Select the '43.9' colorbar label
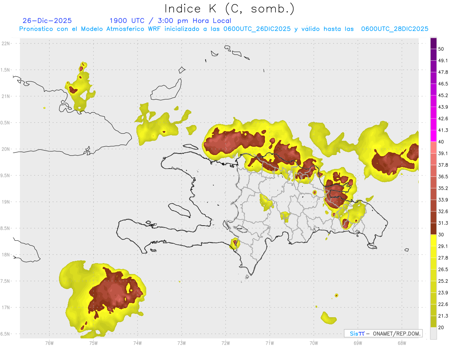Image resolution: width=451 pixels, height=348 pixels. pos(443,107)
